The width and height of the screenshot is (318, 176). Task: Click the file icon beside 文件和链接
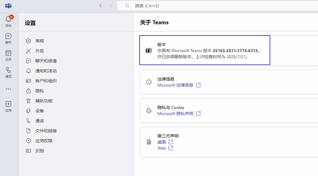[29, 131]
